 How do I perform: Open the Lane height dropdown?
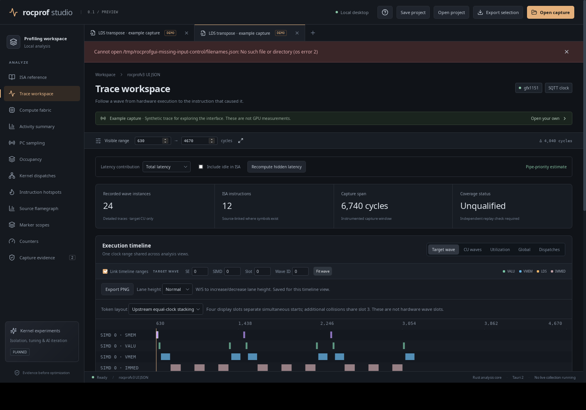click(x=177, y=289)
